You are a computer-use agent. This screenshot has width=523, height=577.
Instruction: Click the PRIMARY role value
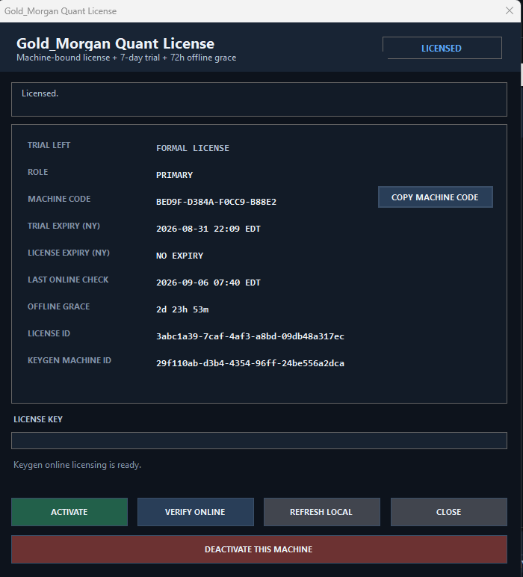(x=174, y=175)
